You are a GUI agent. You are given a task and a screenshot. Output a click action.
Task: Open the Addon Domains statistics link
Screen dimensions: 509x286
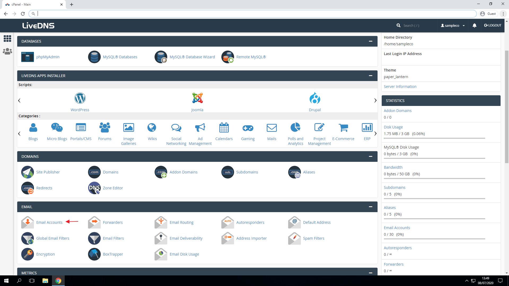click(x=397, y=111)
